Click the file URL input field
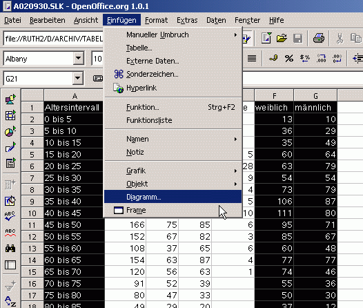This screenshot has width=363, height=308. click(x=53, y=39)
